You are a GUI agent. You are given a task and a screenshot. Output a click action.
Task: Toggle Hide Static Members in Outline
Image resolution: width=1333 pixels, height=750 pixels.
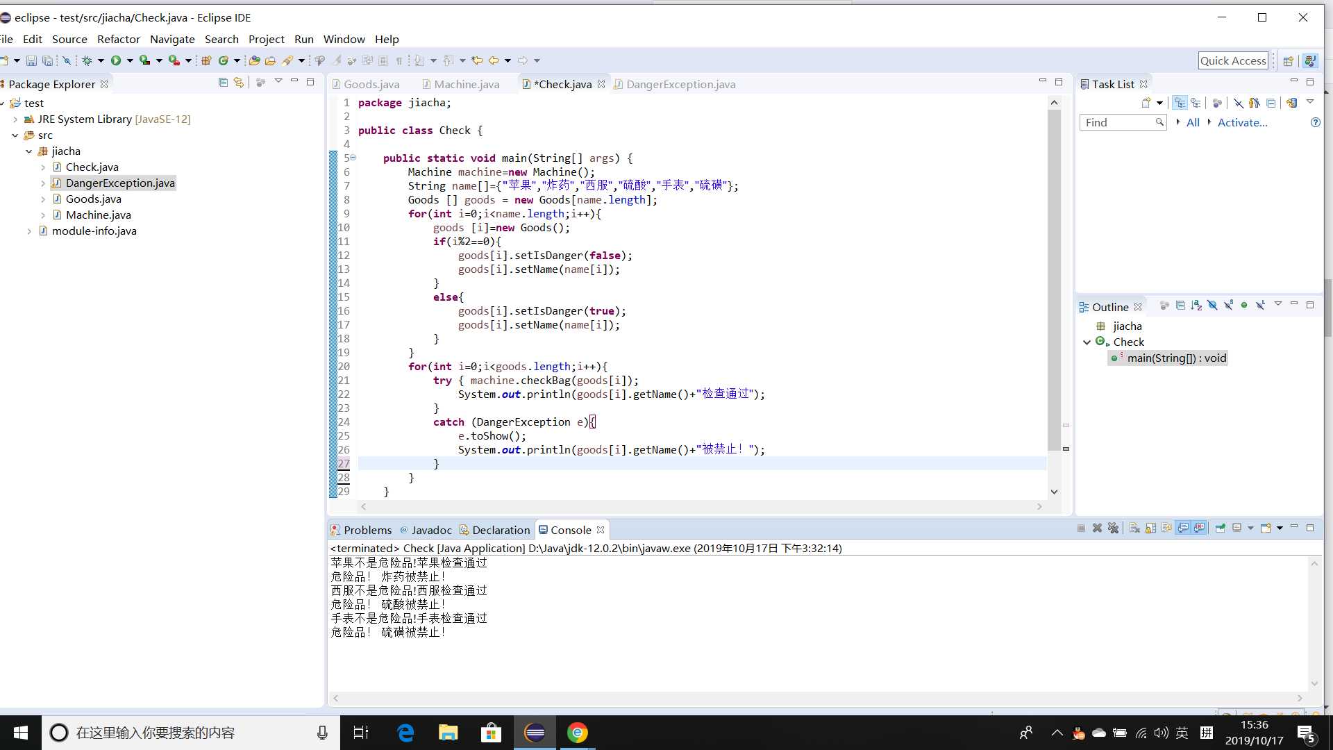click(x=1228, y=306)
